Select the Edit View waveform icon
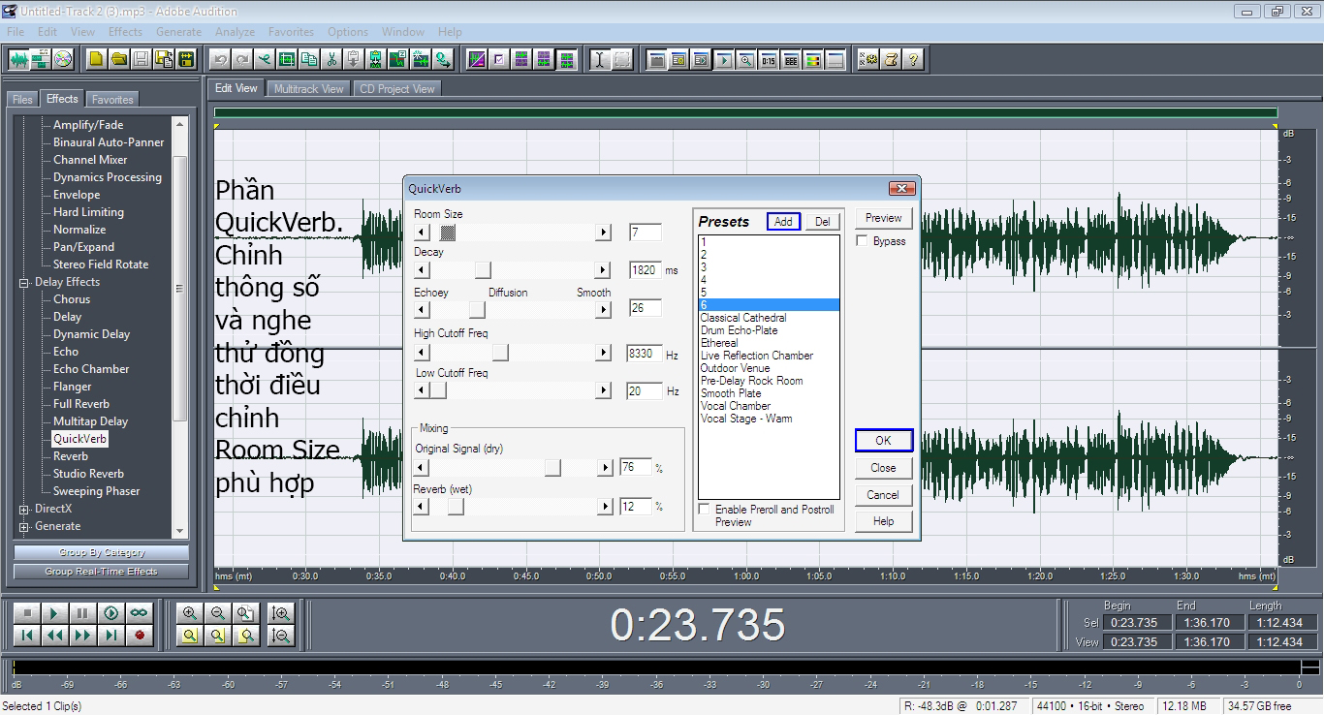 click(x=19, y=59)
